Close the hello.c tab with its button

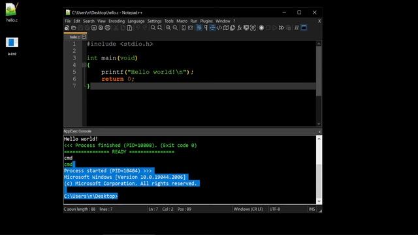click(x=84, y=37)
